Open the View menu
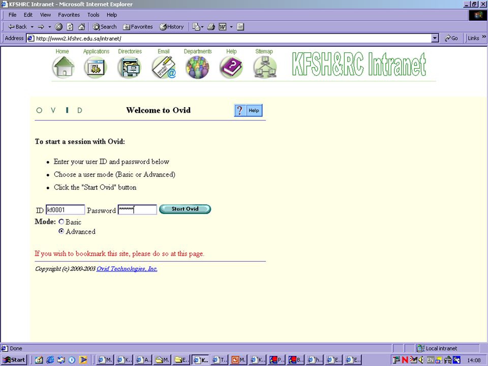The width and height of the screenshot is (488, 366). pos(45,15)
